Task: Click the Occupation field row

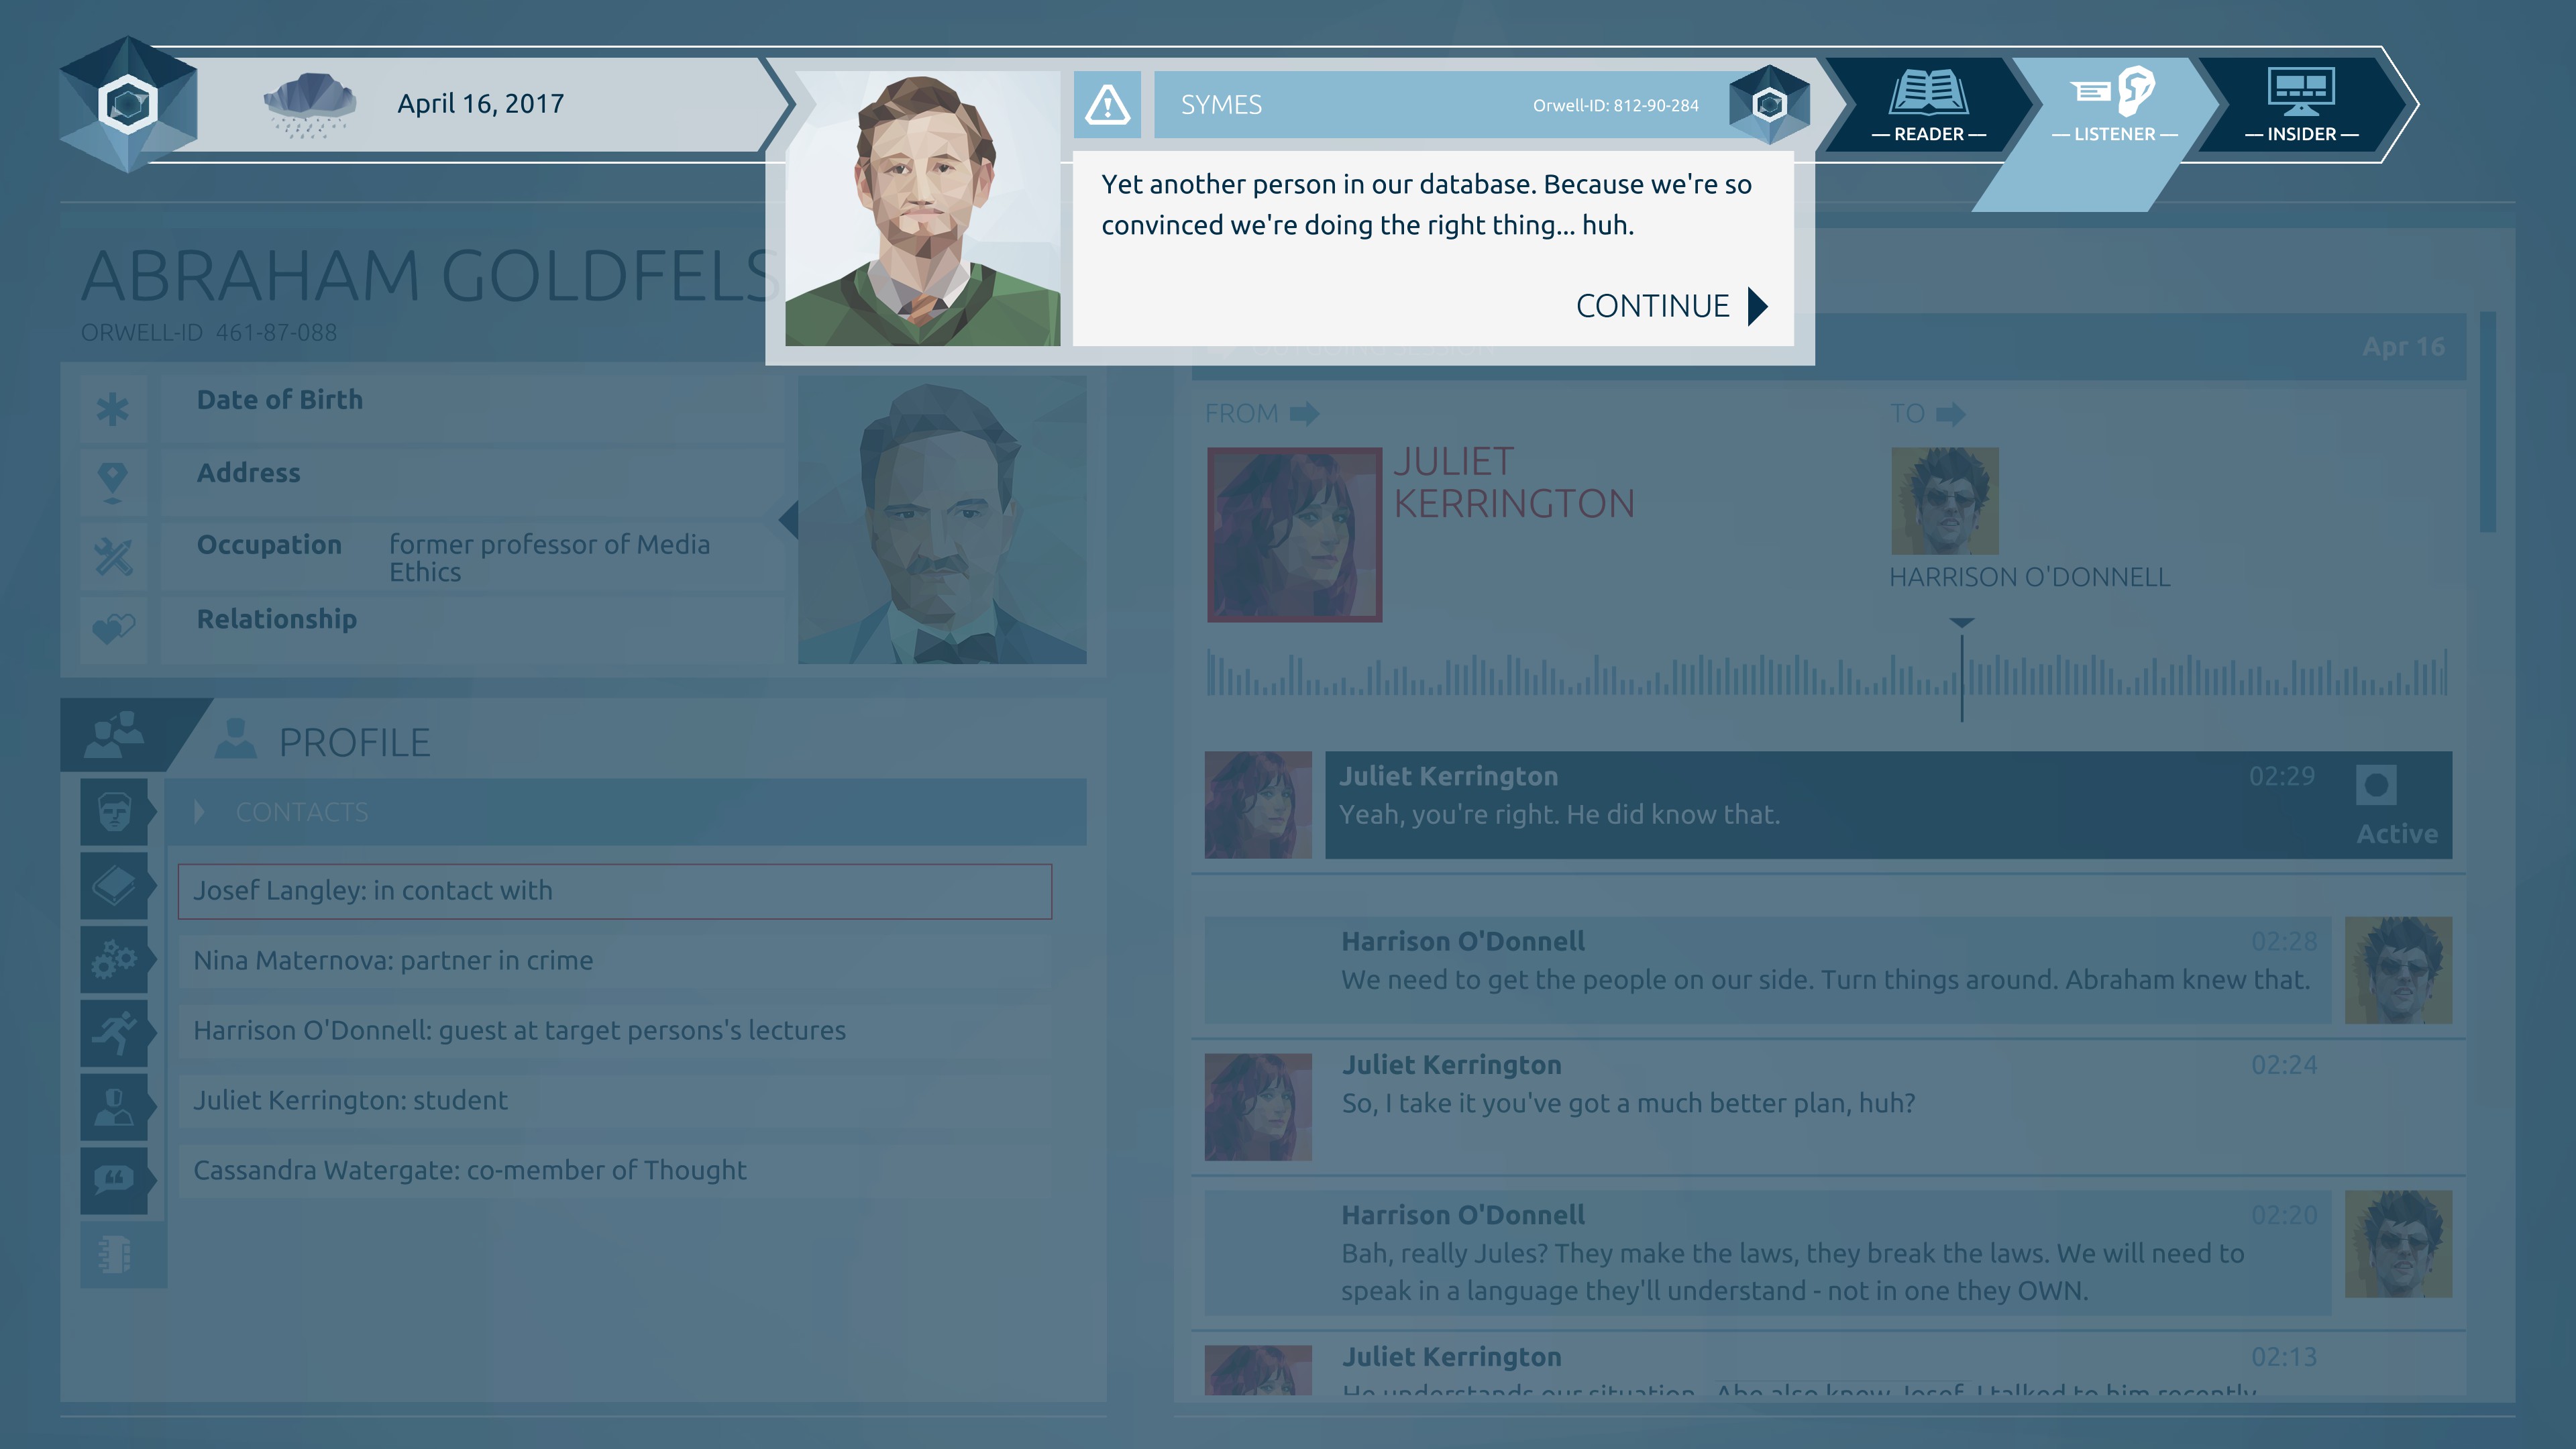Action: (474, 556)
